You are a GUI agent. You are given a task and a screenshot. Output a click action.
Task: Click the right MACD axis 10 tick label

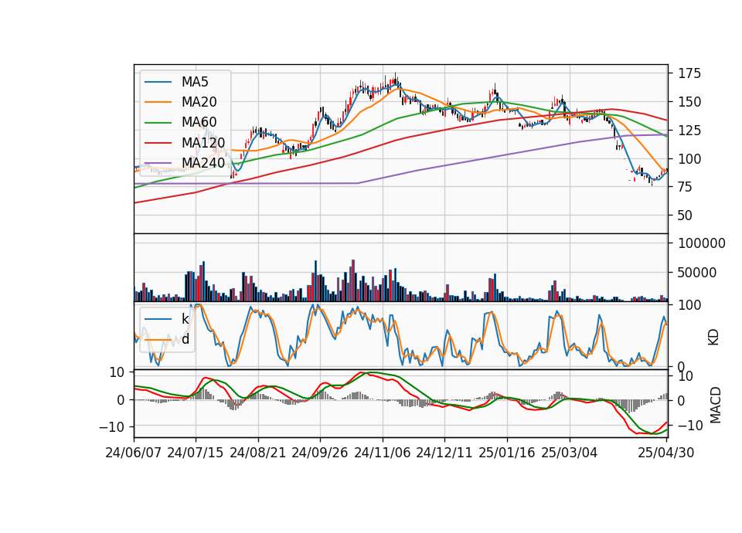click(686, 377)
